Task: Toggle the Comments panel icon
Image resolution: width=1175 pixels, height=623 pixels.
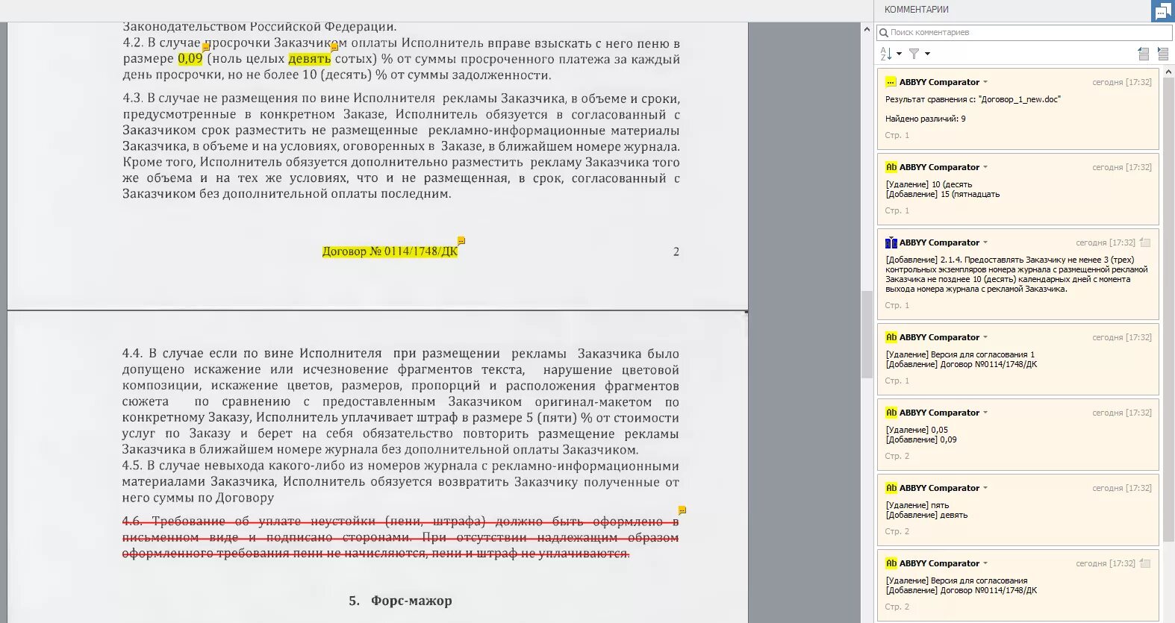Action: (1162, 11)
